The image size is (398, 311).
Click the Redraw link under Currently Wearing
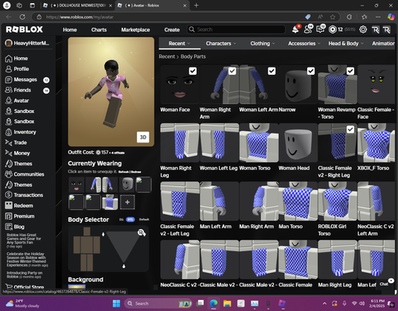[136, 172]
